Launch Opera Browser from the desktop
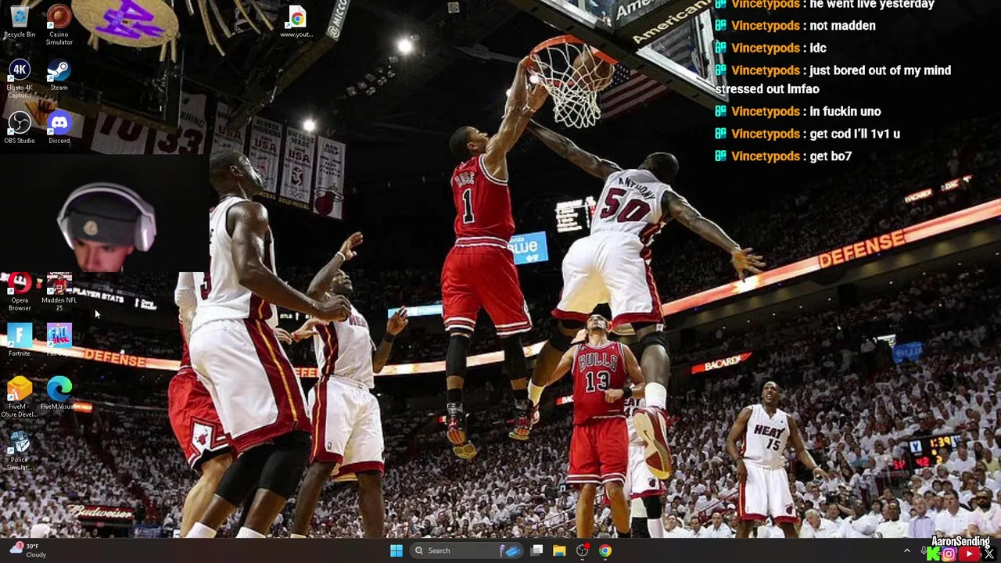The image size is (1001, 563). [x=20, y=292]
